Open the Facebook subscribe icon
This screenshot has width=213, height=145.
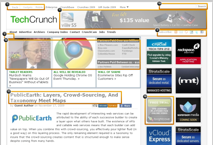point(202,32)
